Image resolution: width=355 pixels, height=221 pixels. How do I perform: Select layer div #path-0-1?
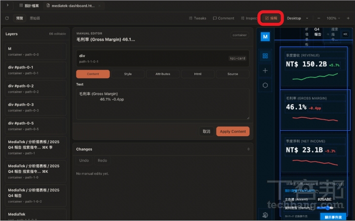35,70
